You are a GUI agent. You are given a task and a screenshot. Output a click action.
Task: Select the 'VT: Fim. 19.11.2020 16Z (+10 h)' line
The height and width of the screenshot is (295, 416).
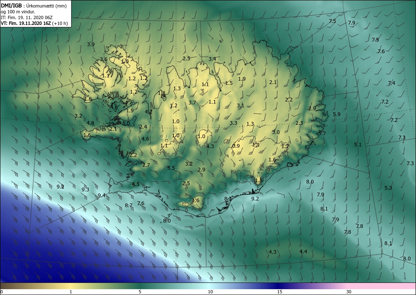point(34,23)
